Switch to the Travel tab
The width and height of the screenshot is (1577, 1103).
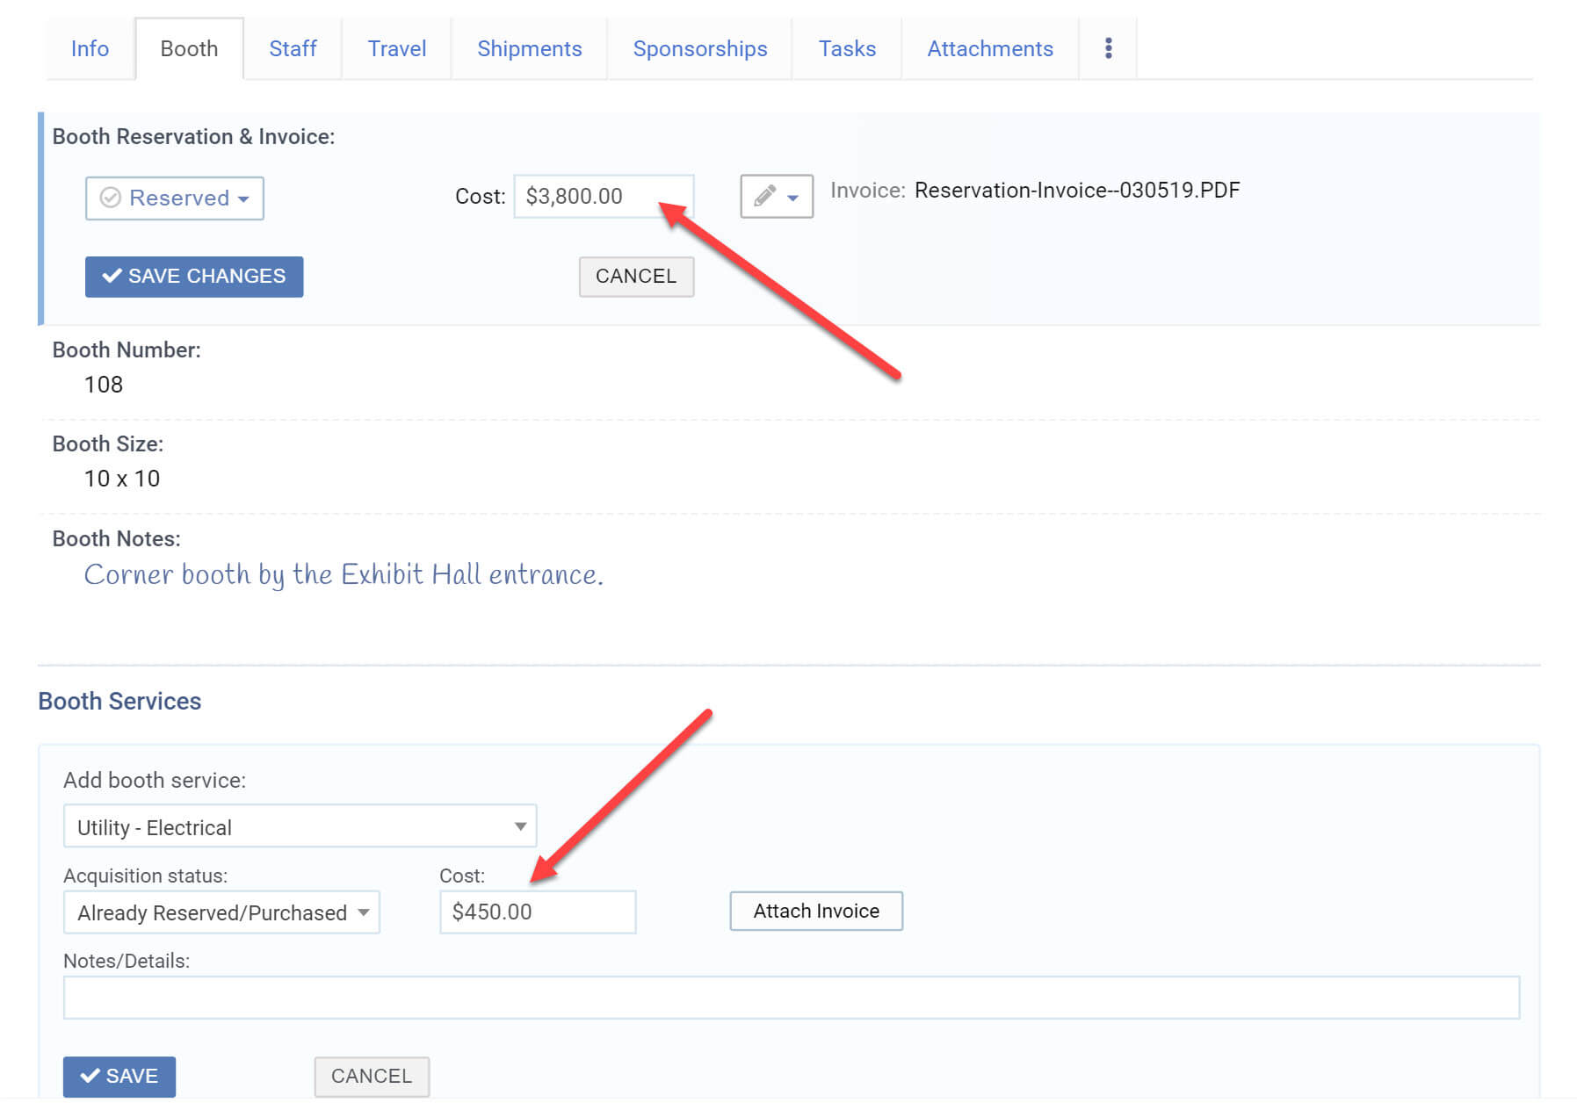pyautogui.click(x=396, y=48)
